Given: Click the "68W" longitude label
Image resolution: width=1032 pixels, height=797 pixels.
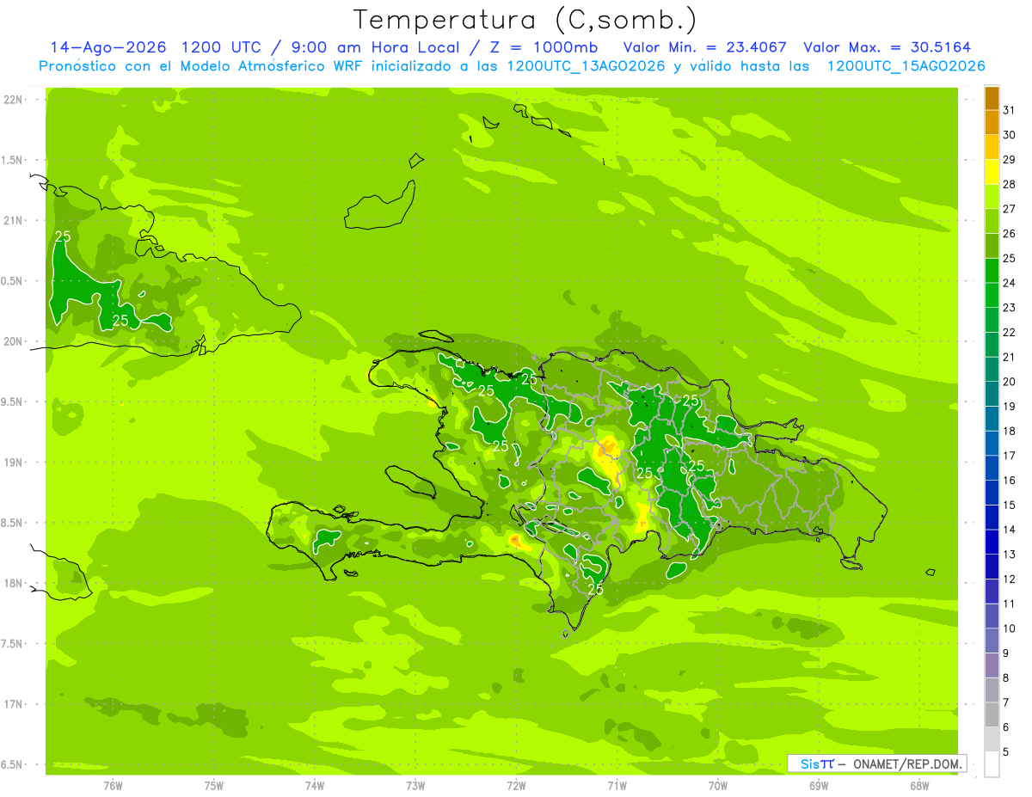Looking at the screenshot, I should point(919,785).
